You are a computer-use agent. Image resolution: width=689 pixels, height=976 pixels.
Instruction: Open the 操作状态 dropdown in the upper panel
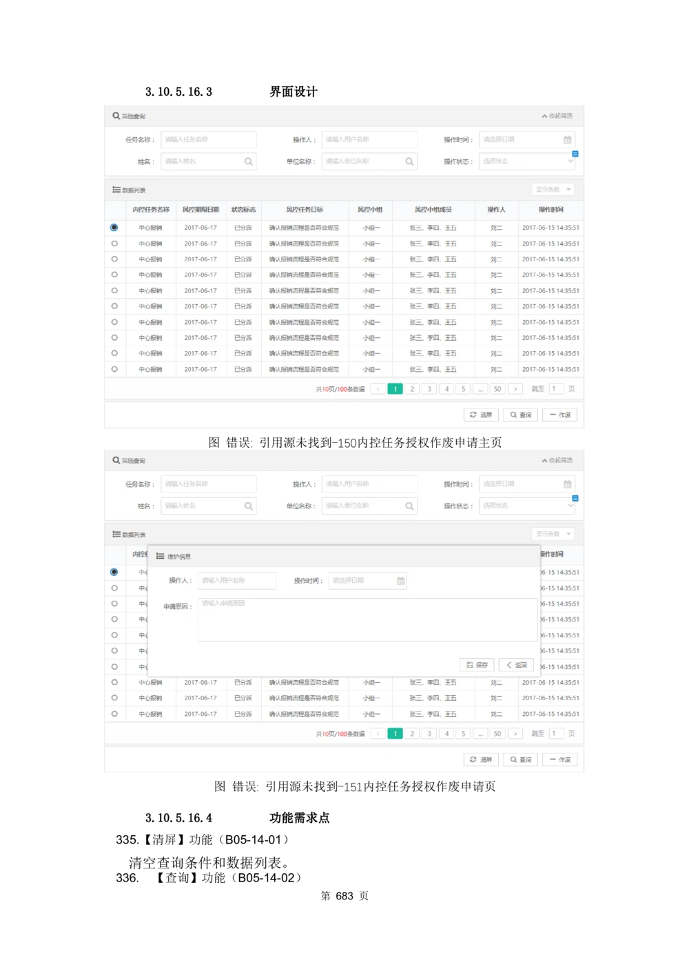527,161
